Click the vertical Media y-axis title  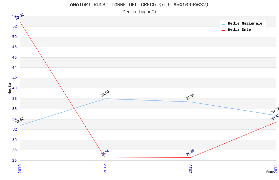(x=10, y=88)
